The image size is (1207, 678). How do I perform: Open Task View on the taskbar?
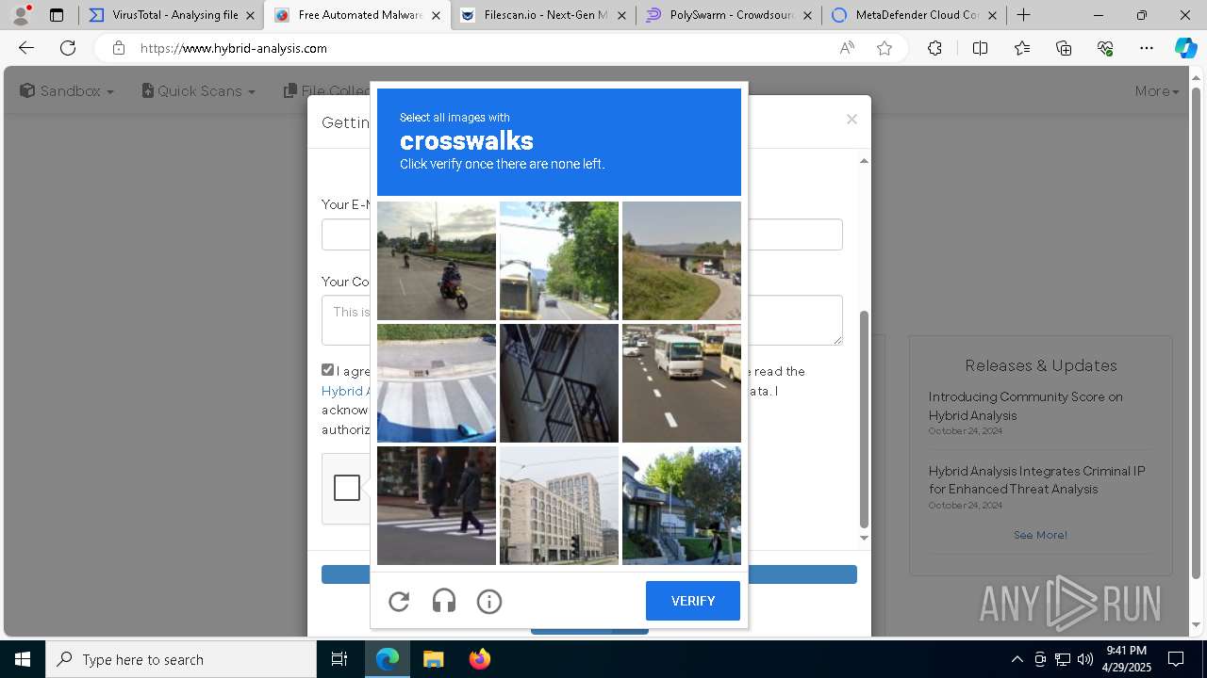tap(339, 659)
